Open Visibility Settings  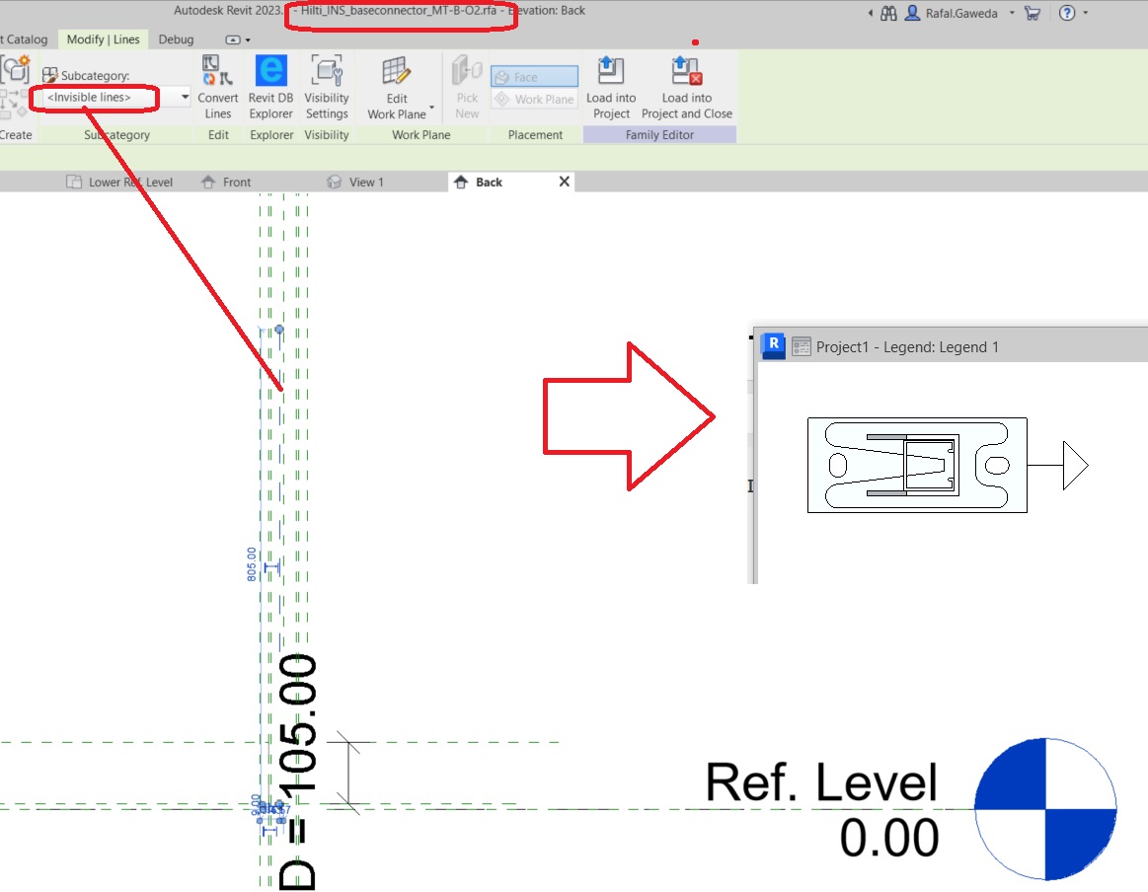tap(327, 87)
